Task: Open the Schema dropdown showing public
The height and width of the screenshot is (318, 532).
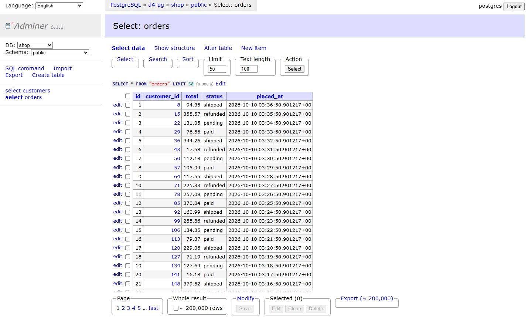Action: [x=60, y=53]
